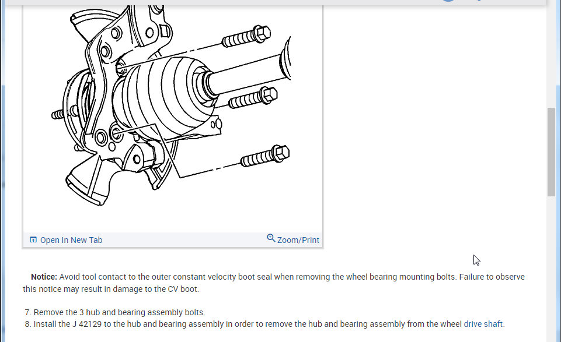
Task: Click step 7 about removing hub bolts
Action: click(115, 312)
